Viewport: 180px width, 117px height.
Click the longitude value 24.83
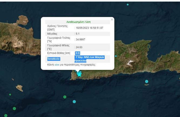click(x=79, y=47)
